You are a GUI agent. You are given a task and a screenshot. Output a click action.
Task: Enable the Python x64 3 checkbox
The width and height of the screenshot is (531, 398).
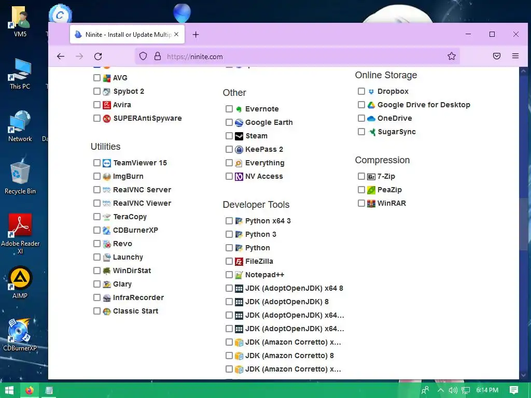(x=229, y=221)
